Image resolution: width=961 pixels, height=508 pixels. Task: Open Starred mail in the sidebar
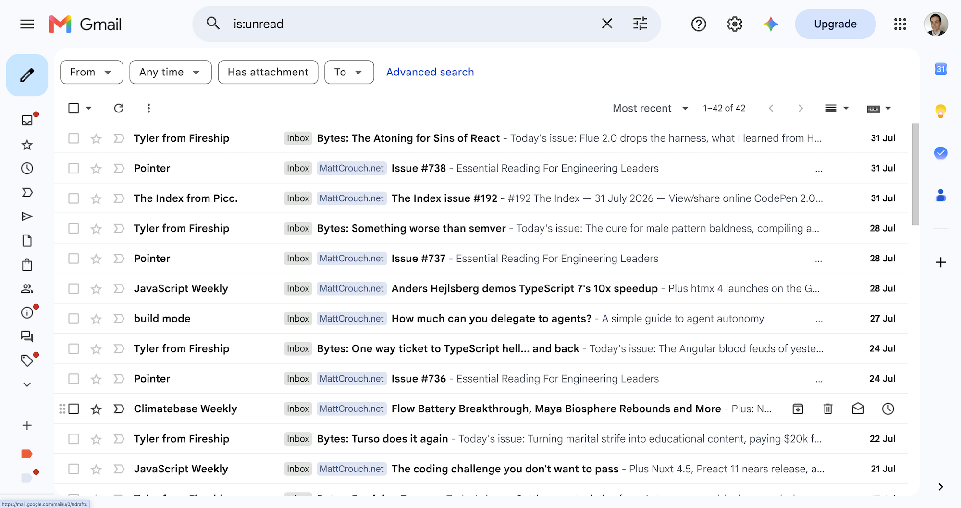(x=27, y=145)
